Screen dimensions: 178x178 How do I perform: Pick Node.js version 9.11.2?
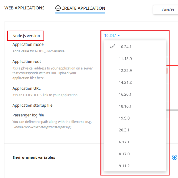(x=135, y=166)
